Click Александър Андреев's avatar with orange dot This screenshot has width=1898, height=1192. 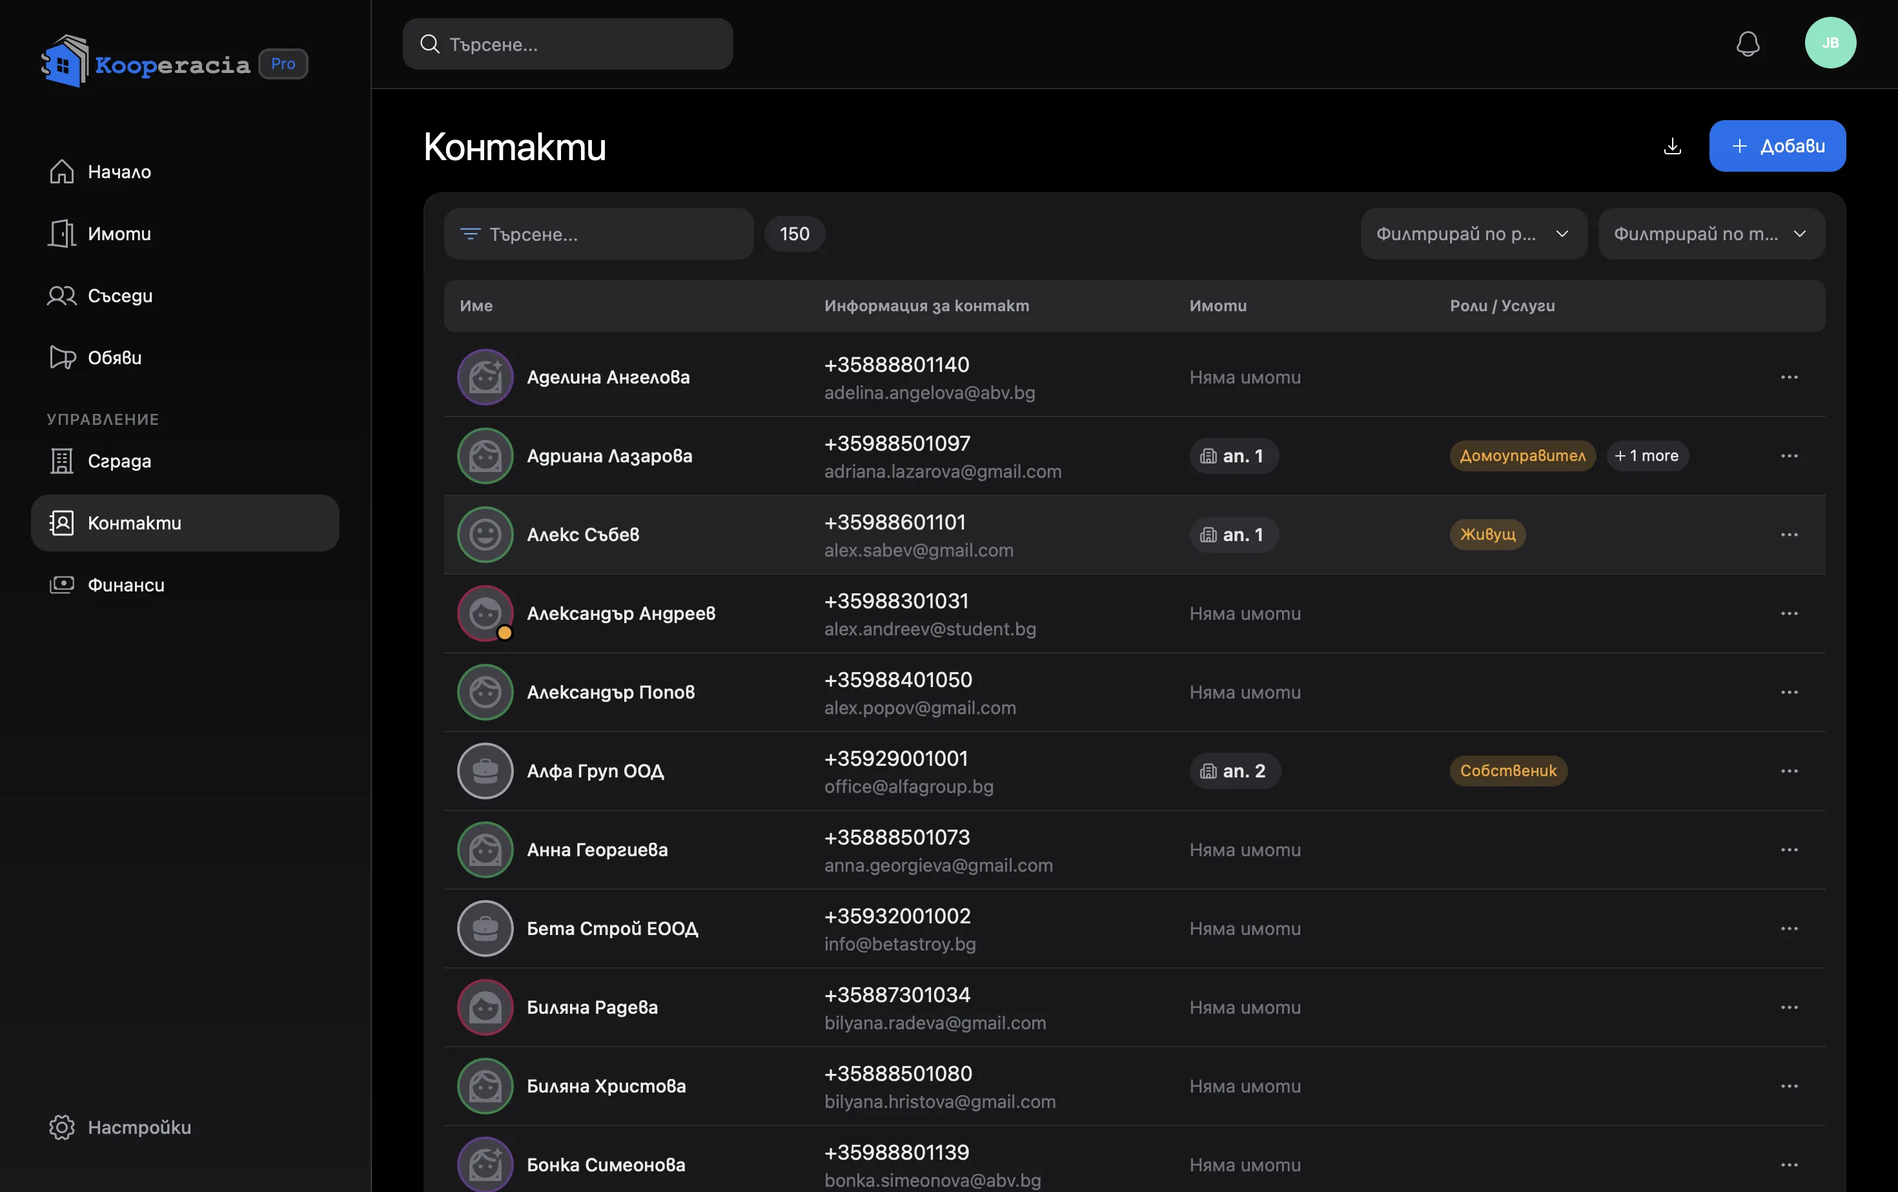[x=485, y=614]
